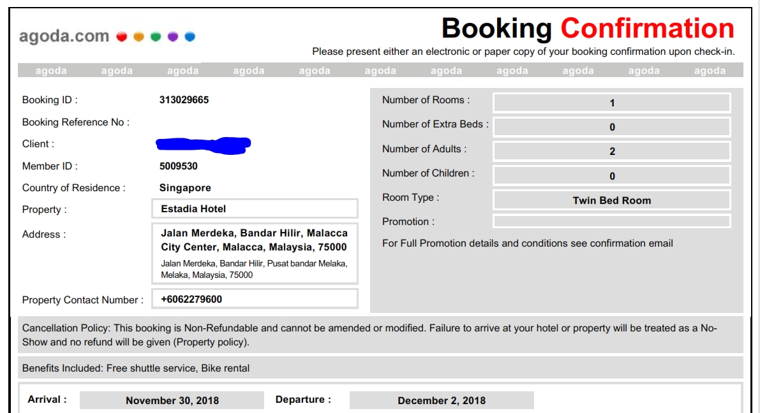
Task: Click the Number of Children value box
Action: [612, 176]
